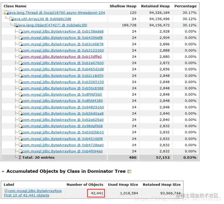224x204 pixels.
Task: Click the object icon beside ByteArrayRow 0xb3d2bb10
Action: (20, 132)
